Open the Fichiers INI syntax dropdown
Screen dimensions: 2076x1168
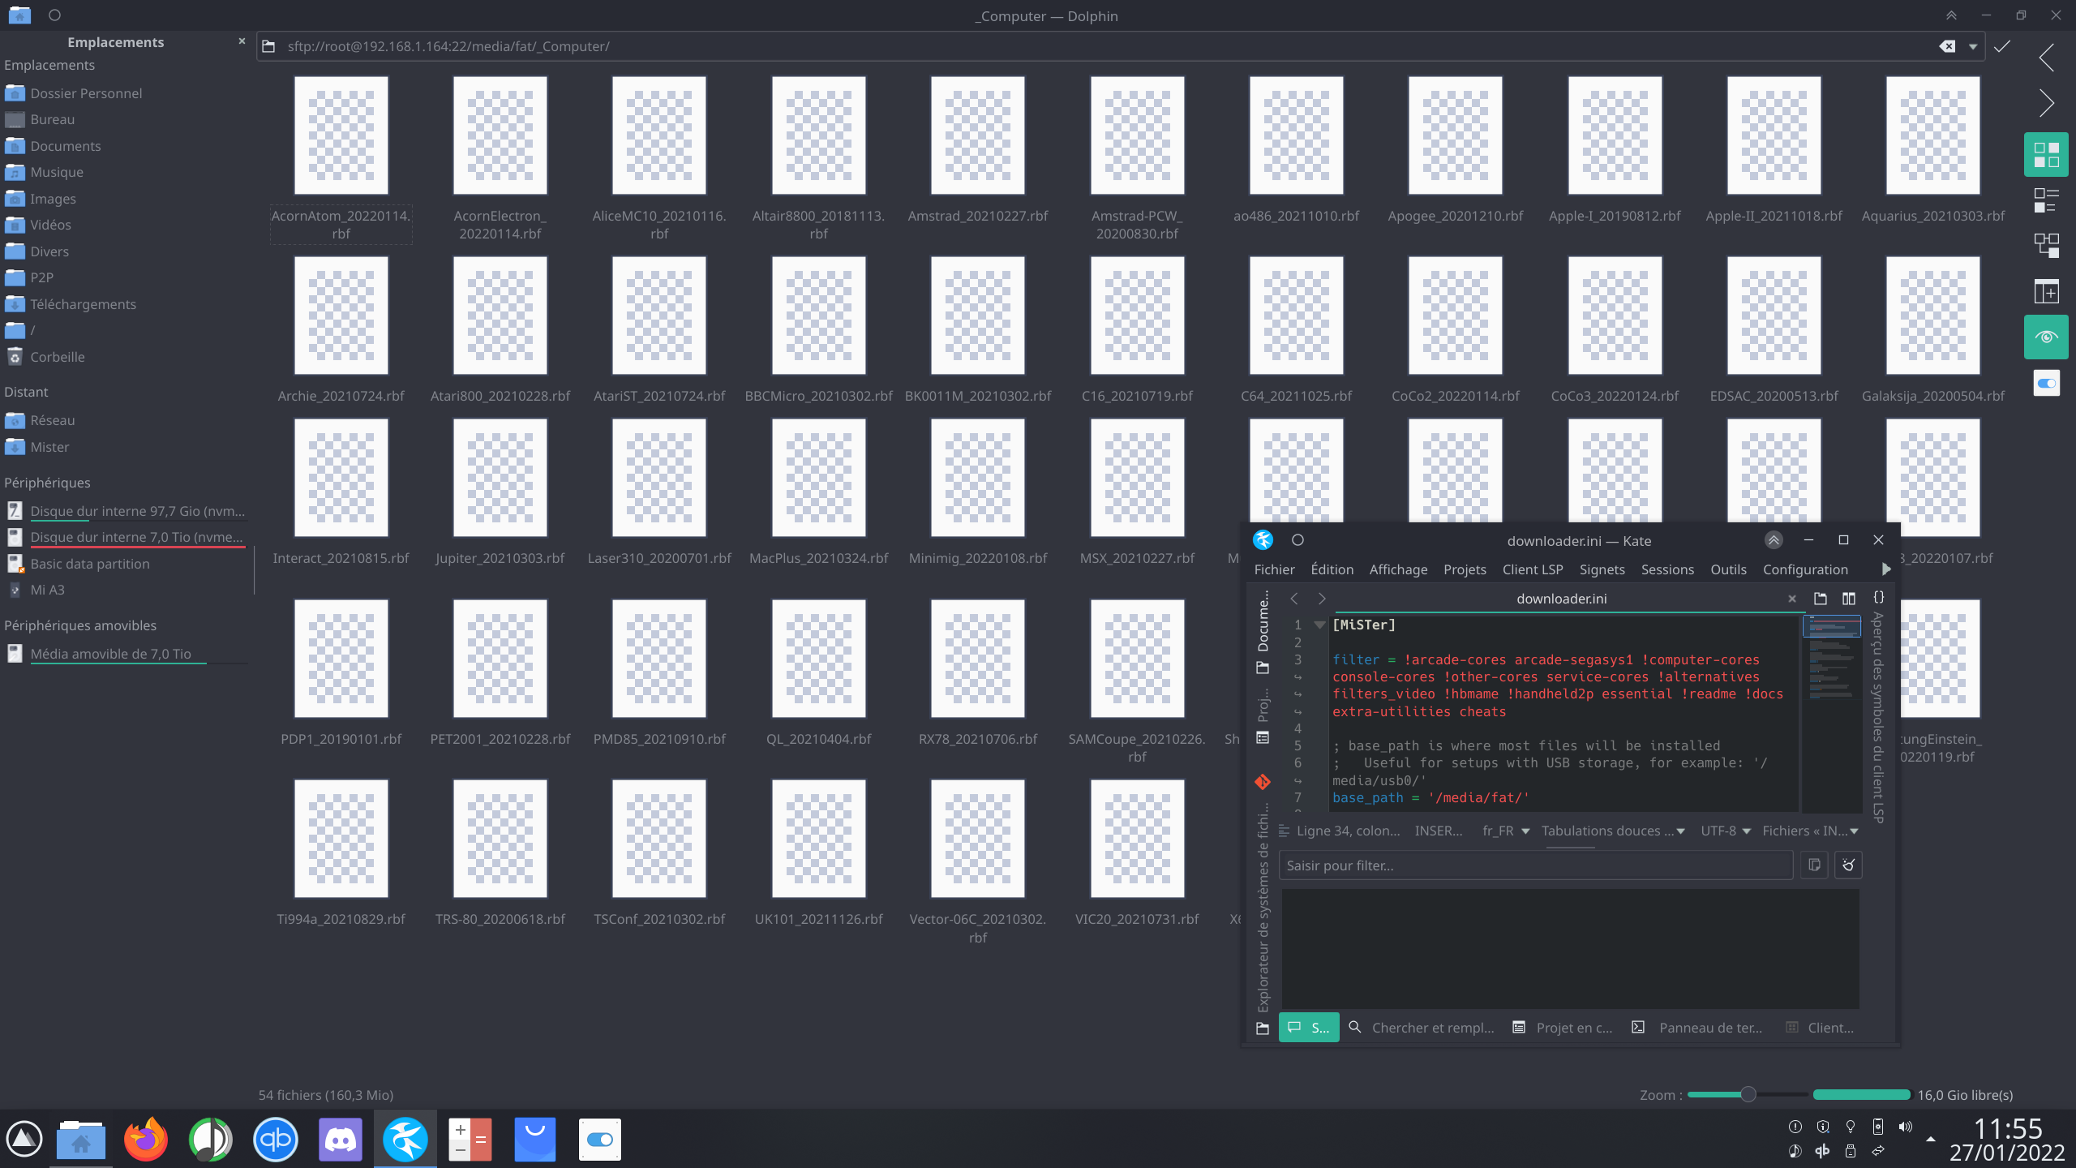click(1810, 831)
